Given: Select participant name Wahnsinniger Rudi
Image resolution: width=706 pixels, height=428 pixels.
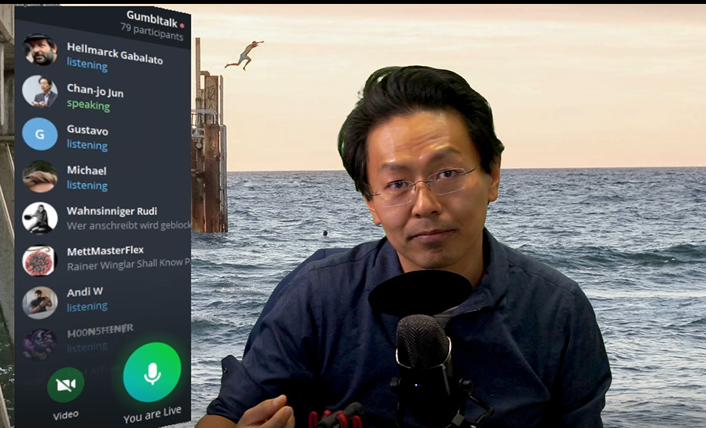Looking at the screenshot, I should 112,211.
